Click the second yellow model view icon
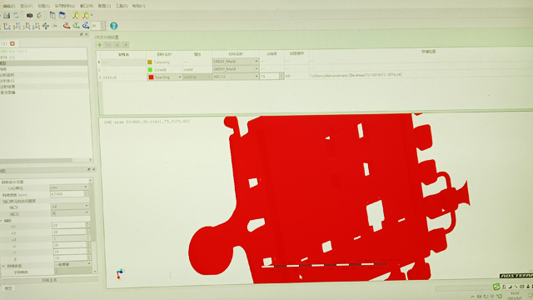 pos(85,15)
